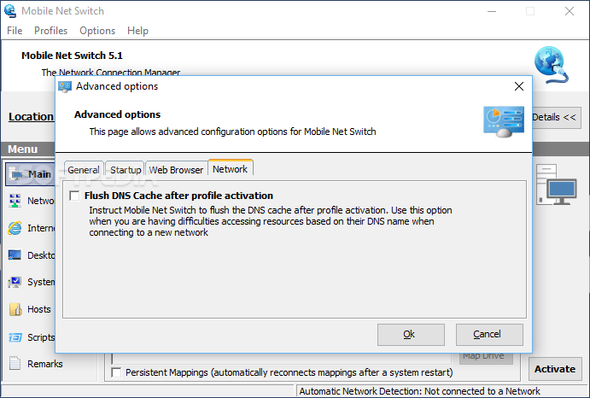The image size is (590, 398).
Task: Open the File menu
Action: coord(15,31)
